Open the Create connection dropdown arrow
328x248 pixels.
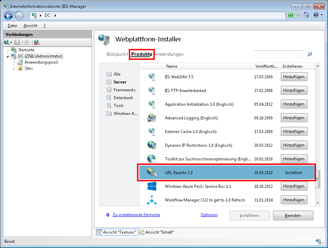[11, 43]
